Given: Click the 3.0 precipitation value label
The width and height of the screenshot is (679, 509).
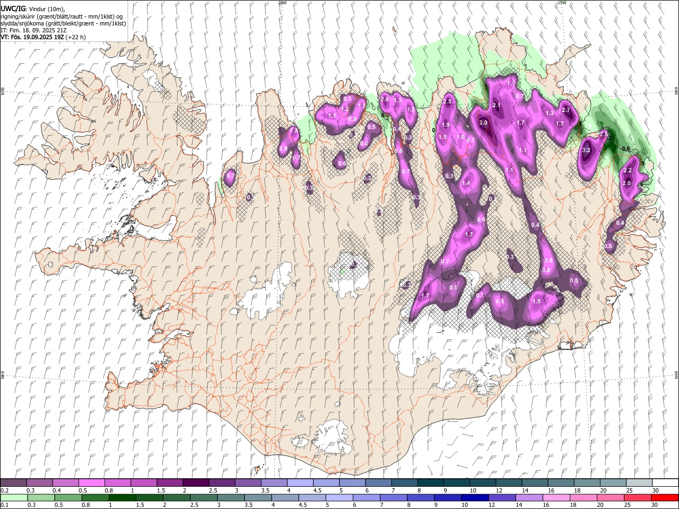Looking at the screenshot, I should click(483, 123).
